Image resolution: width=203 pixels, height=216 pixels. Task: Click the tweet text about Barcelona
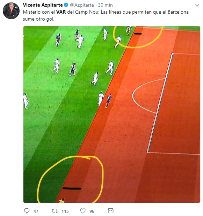[x=106, y=15]
